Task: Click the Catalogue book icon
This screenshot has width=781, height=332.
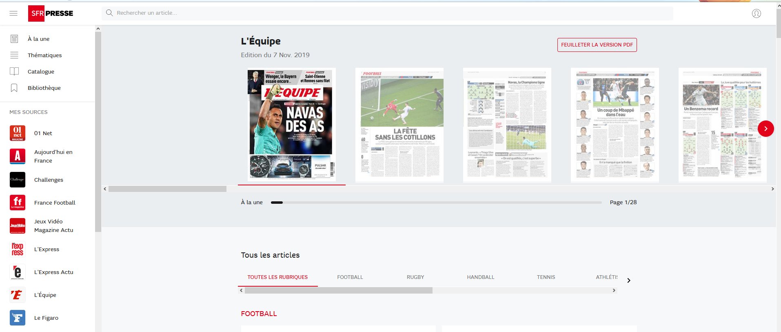Action: (14, 71)
